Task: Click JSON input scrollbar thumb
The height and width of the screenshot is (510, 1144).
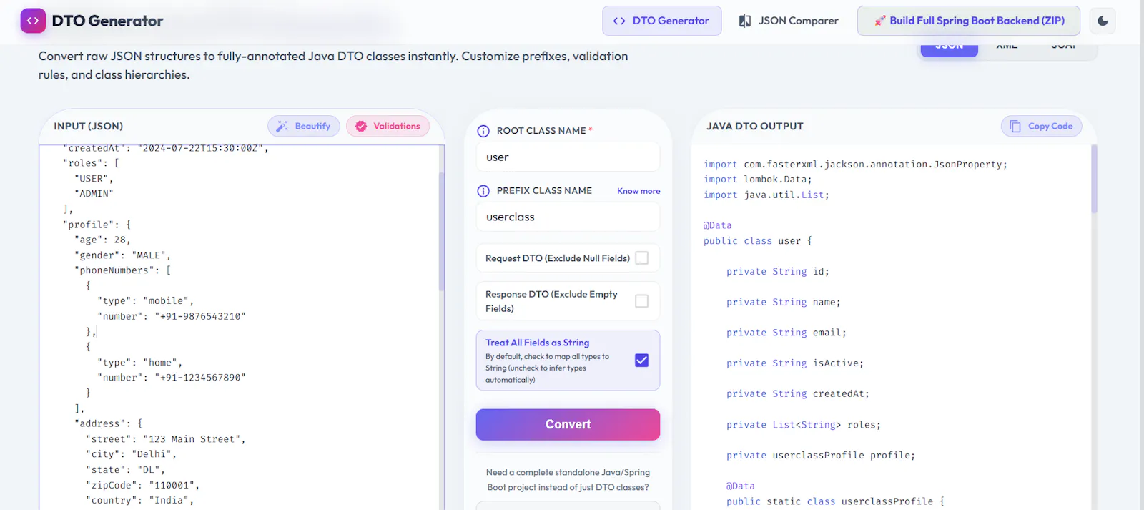Action: [x=441, y=230]
